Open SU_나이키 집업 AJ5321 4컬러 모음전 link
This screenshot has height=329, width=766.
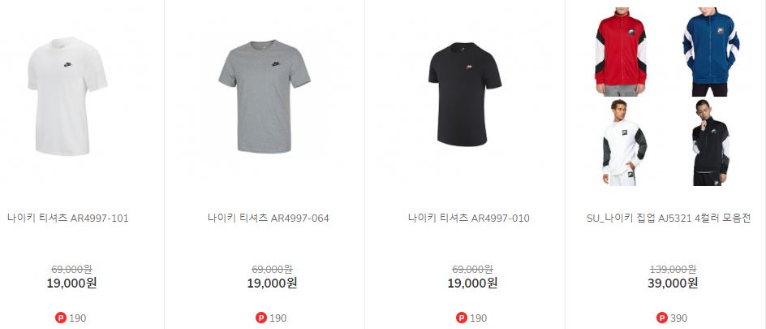click(669, 218)
